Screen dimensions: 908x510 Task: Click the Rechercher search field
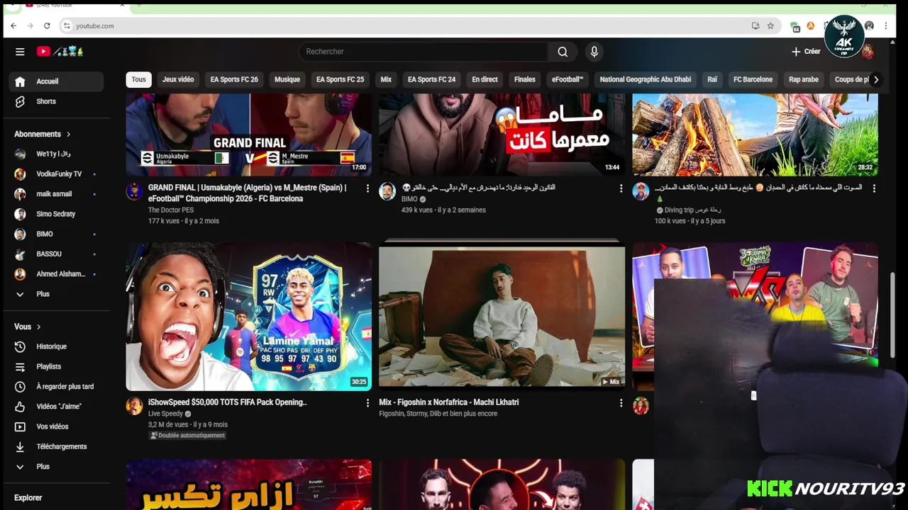tap(423, 52)
